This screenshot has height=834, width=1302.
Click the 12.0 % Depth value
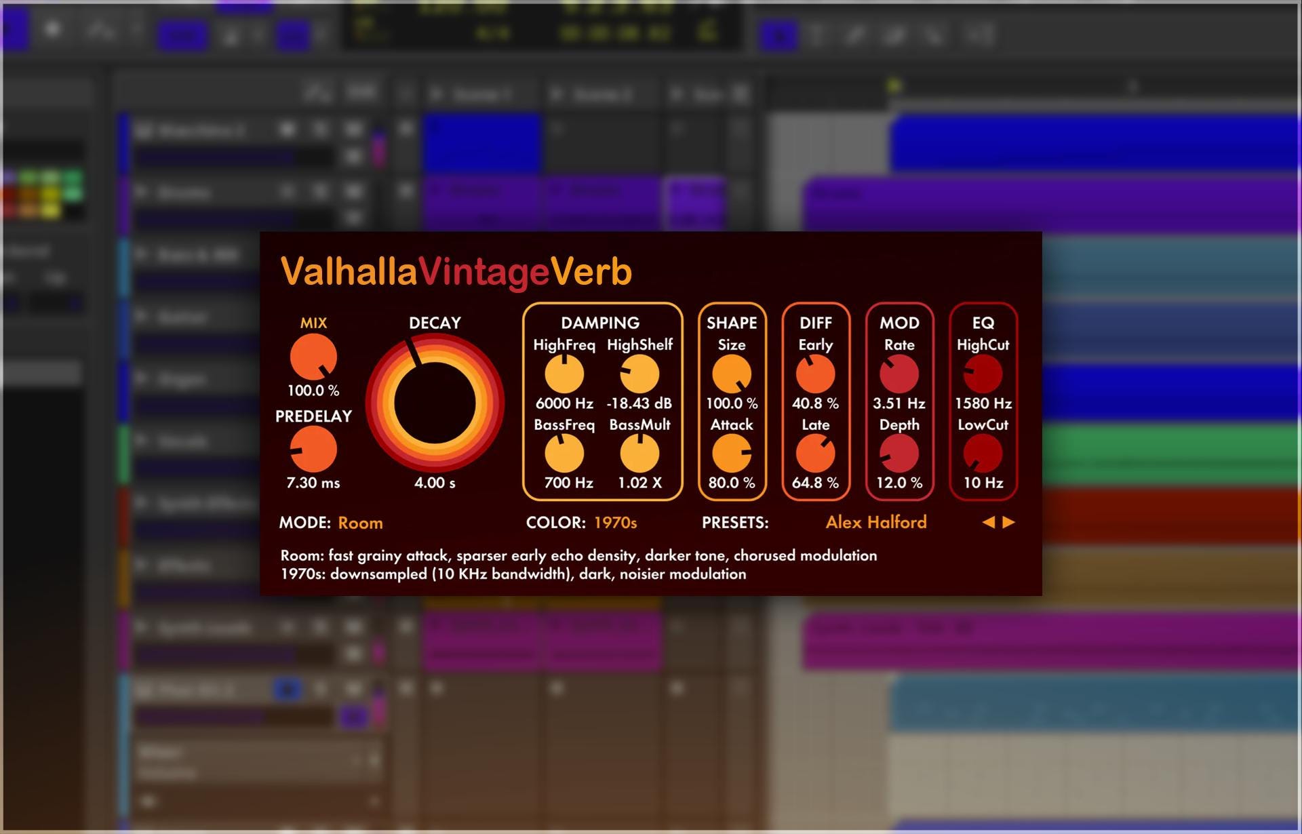pos(899,483)
